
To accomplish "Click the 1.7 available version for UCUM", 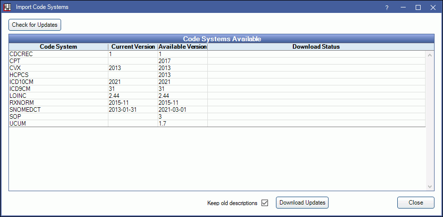I will coord(163,124).
